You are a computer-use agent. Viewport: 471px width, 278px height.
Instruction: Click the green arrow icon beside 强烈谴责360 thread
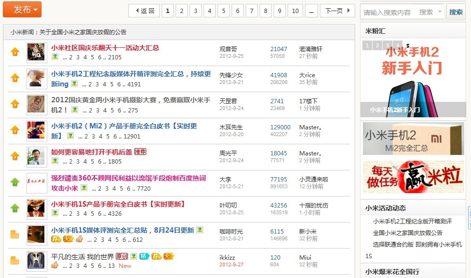[15, 182]
